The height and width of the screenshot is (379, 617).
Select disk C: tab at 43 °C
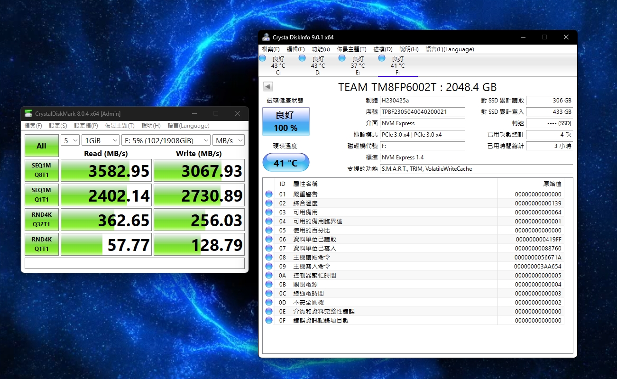tap(278, 65)
